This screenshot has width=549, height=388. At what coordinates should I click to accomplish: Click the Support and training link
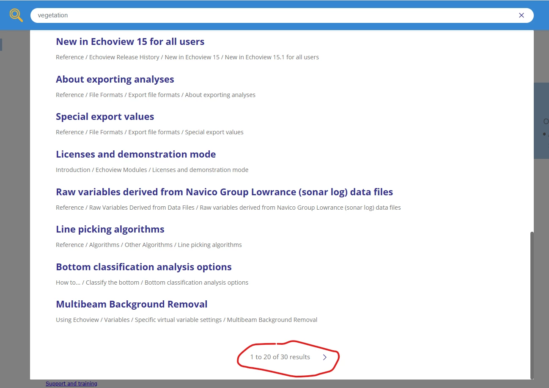pos(71,383)
